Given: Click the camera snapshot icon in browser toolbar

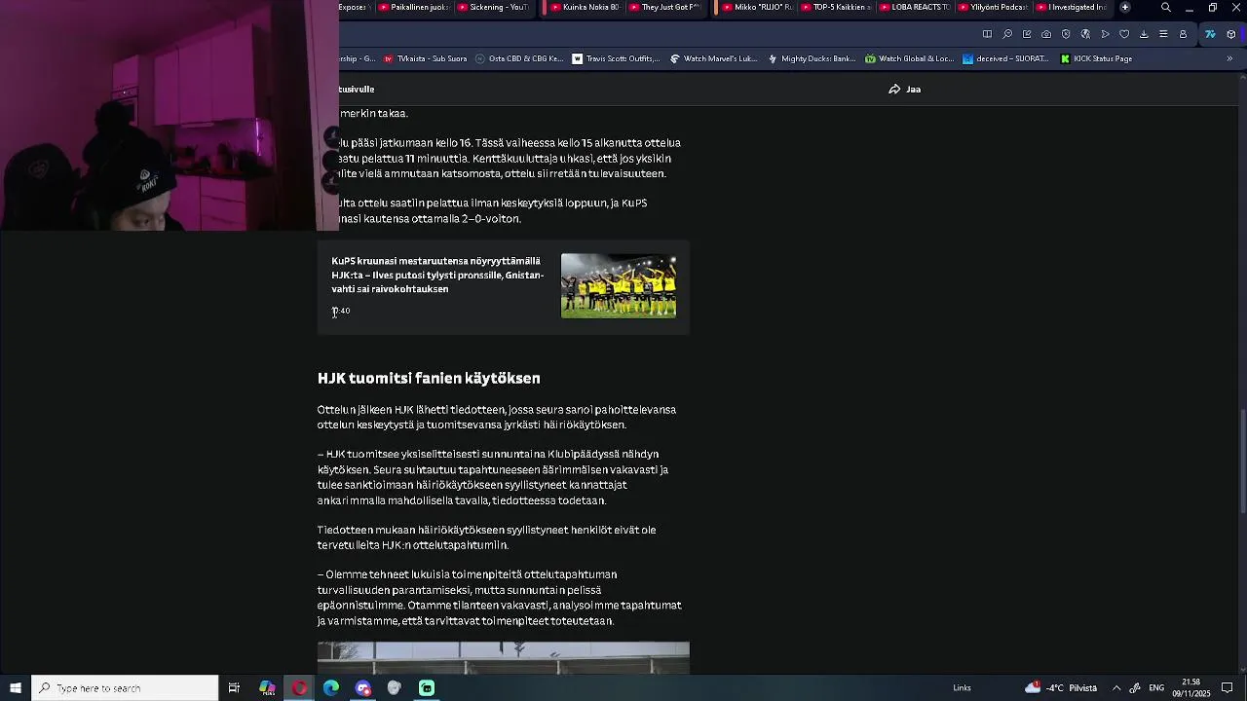Looking at the screenshot, I should click(x=1046, y=34).
